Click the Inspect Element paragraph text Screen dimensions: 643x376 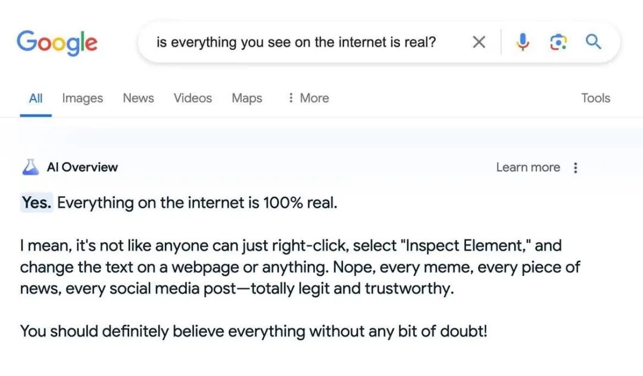click(x=299, y=267)
